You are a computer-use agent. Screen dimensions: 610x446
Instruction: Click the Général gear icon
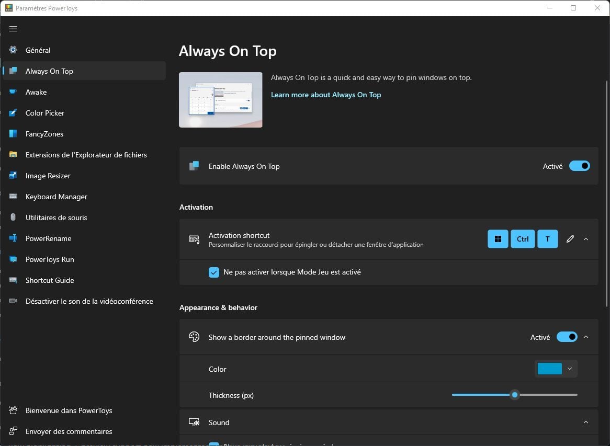tap(13, 50)
